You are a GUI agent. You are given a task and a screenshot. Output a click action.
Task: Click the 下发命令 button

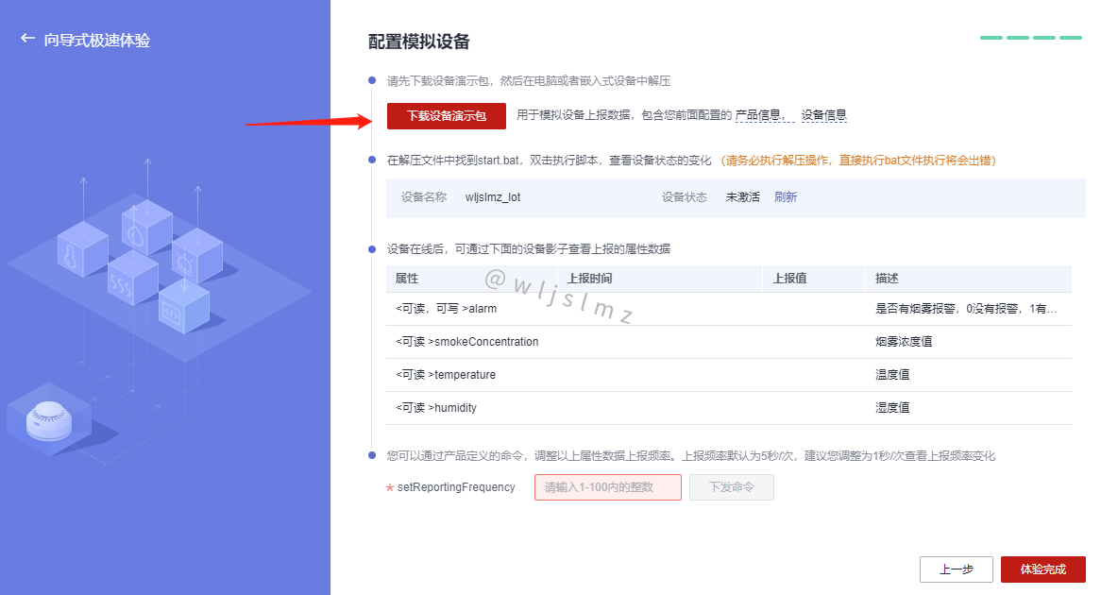(x=732, y=487)
